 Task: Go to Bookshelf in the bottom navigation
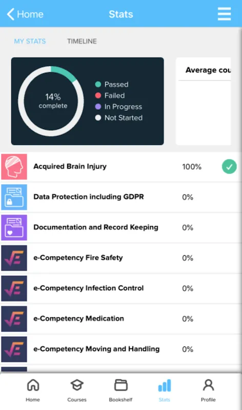(x=120, y=391)
